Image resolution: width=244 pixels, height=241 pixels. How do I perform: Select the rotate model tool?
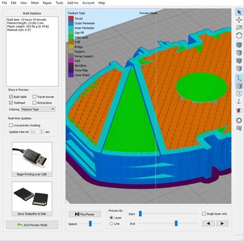[239, 36]
